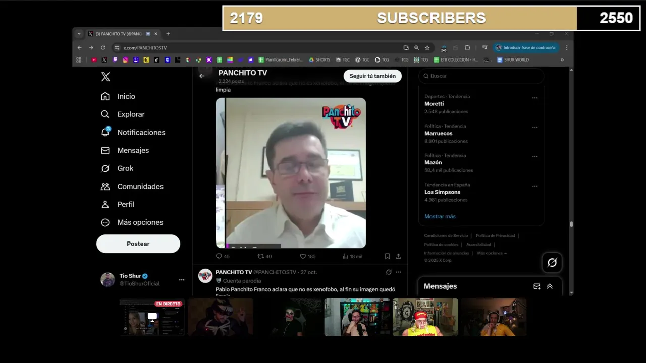This screenshot has width=646, height=363.
Task: Open more options on the 27 oct. post
Action: tap(398, 272)
